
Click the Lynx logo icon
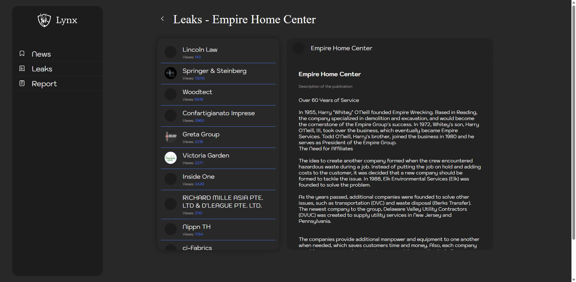click(x=44, y=20)
